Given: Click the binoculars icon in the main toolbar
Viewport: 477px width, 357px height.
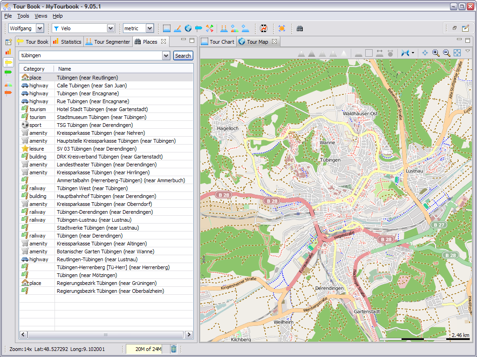Looking at the screenshot, I should pyautogui.click(x=300, y=28).
